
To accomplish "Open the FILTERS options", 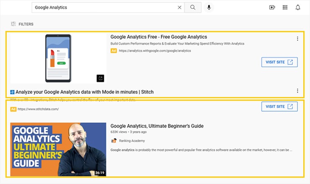I will (22, 24).
